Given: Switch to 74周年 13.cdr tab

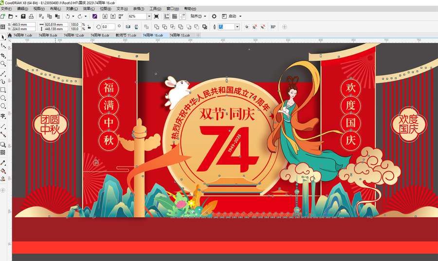Looking at the screenshot, I should click(180, 35).
